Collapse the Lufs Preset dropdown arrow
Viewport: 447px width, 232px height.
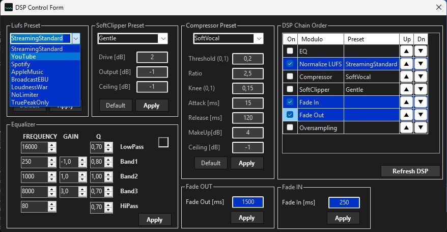(76, 39)
